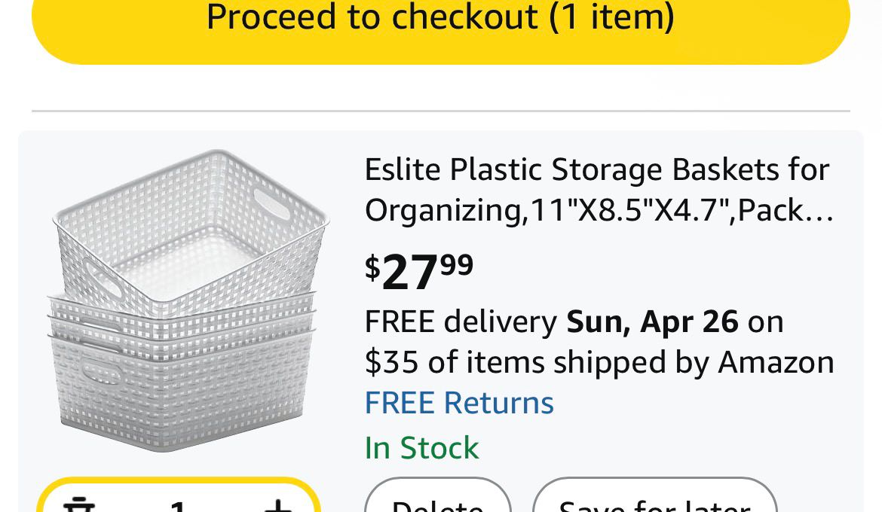Click the trash icon in quantity stepper

79,504
